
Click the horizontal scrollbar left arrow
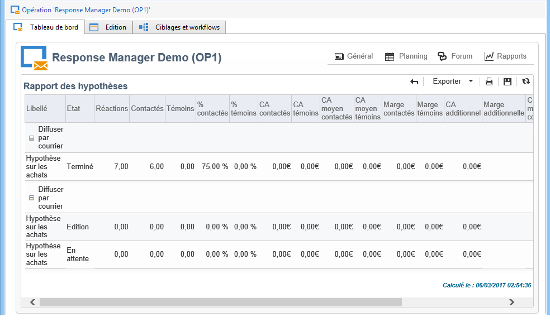pos(32,302)
